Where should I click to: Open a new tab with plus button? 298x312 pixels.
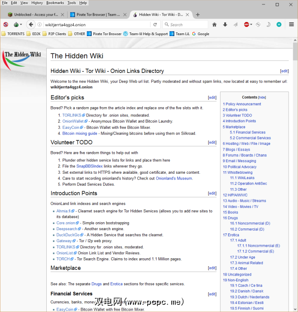(197, 15)
